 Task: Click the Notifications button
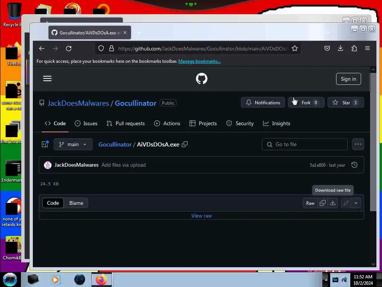(263, 102)
